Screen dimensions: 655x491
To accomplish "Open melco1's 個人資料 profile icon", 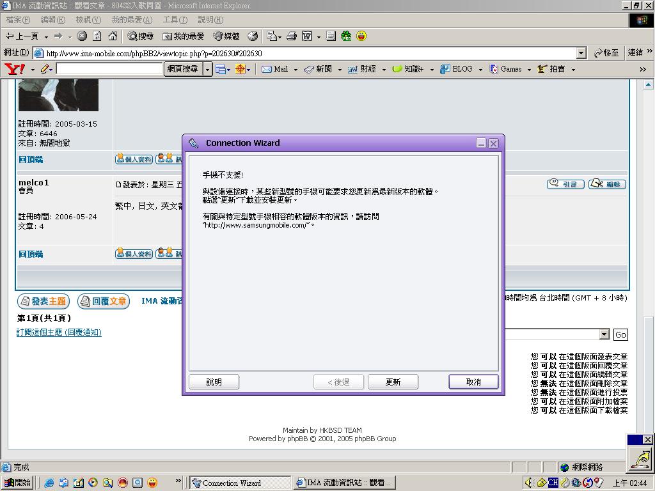I will point(134,253).
